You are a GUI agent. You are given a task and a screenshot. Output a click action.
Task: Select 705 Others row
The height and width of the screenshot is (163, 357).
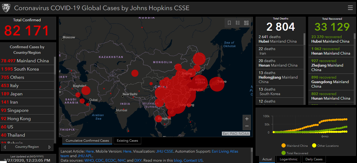coord(27,77)
